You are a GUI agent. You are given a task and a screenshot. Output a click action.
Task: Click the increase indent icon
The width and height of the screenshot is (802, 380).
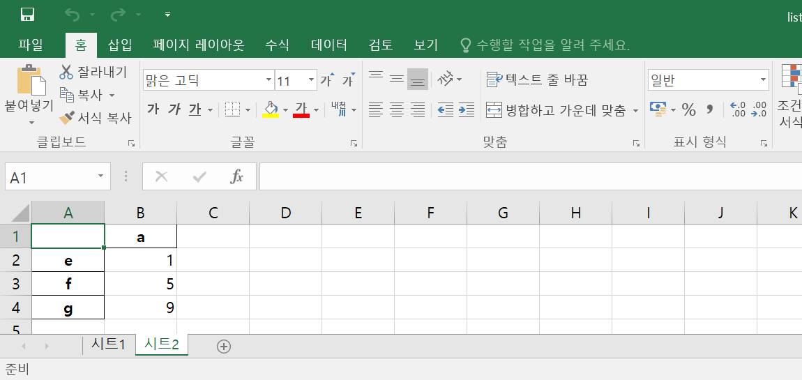[x=467, y=109]
